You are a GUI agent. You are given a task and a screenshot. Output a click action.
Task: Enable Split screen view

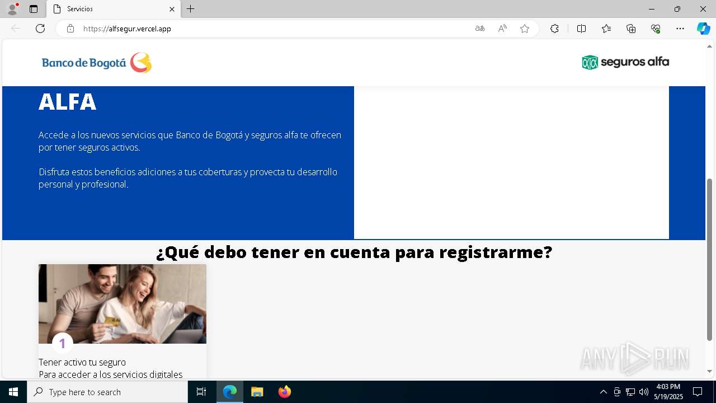tap(581, 29)
